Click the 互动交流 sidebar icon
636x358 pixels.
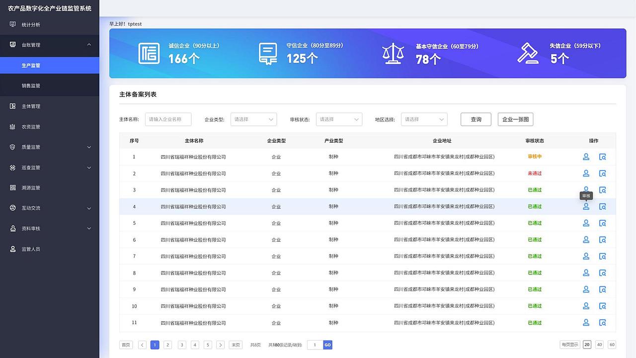coord(13,208)
